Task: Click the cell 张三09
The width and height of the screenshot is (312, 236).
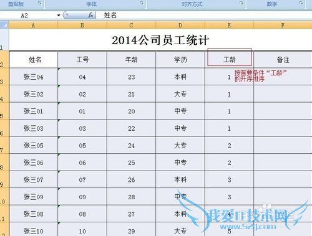Action: pos(33,197)
